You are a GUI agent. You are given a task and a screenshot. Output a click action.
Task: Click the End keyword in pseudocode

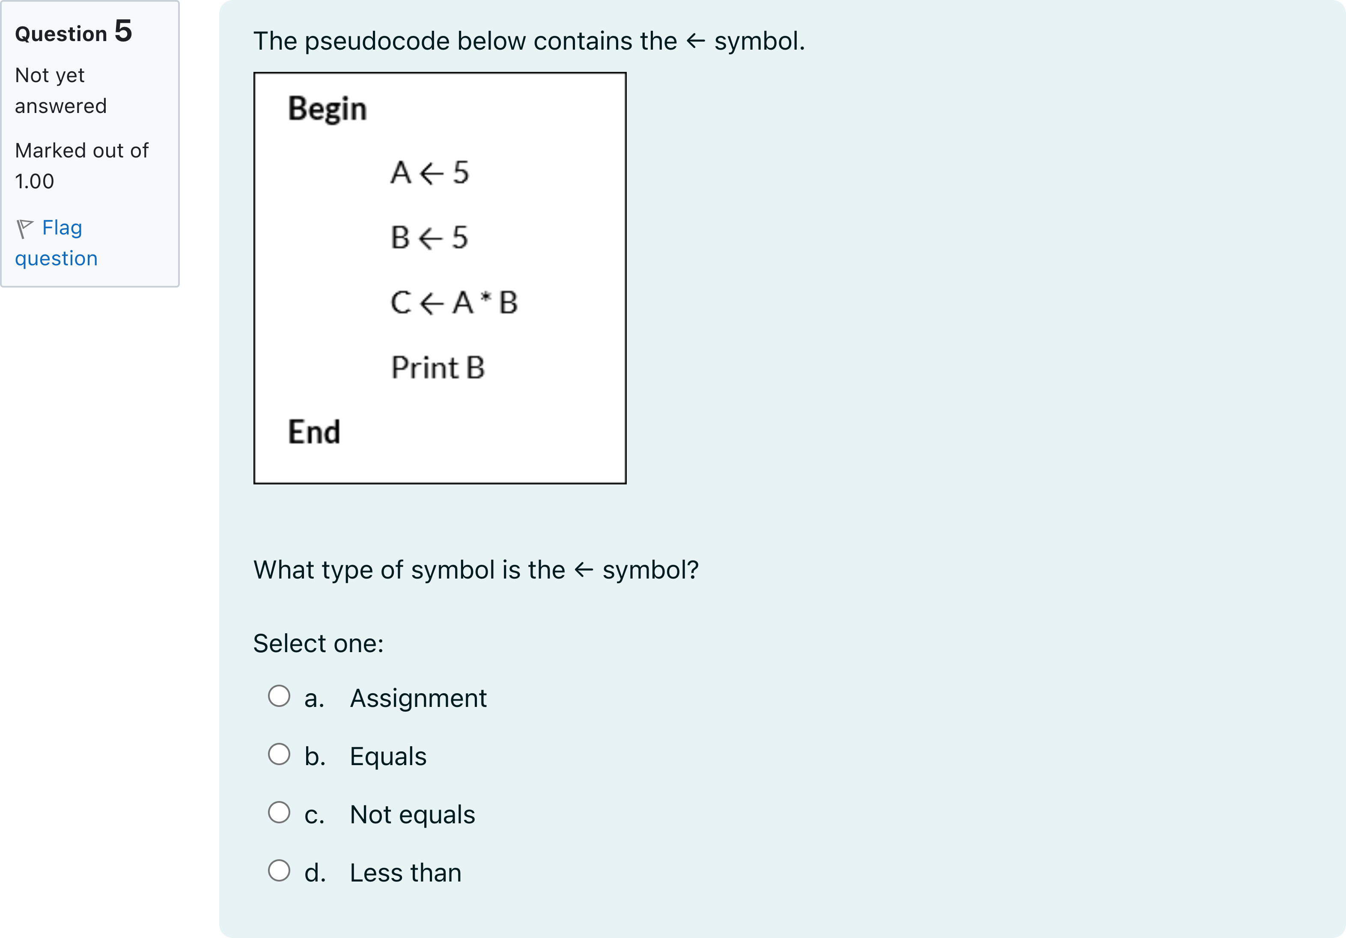tap(314, 432)
